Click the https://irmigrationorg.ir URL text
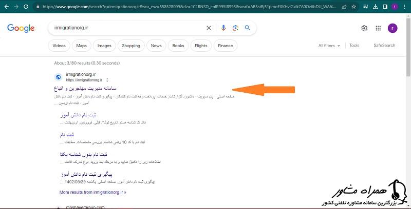 (x=84, y=80)
